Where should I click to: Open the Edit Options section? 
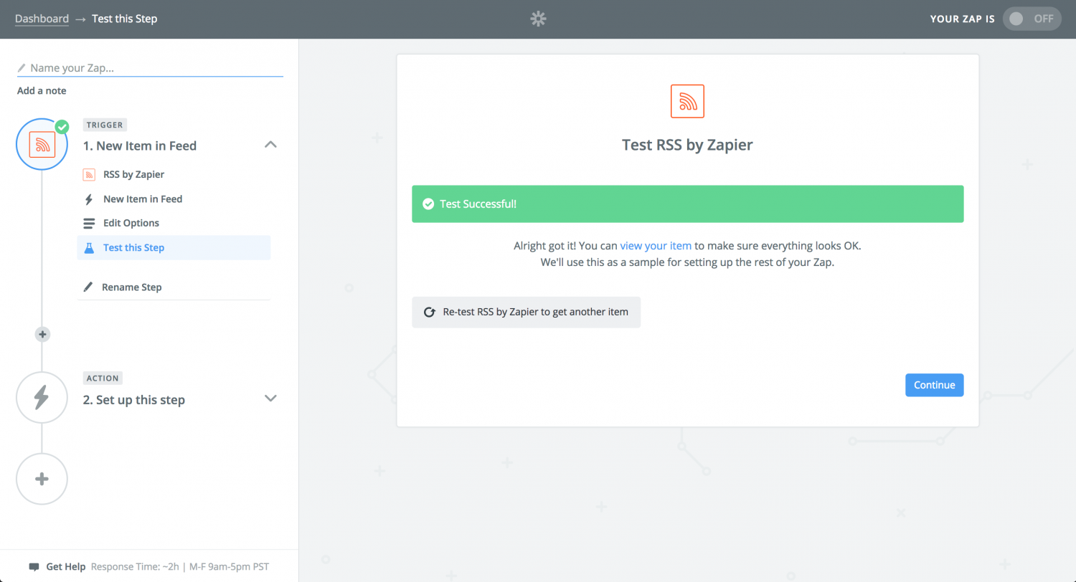click(131, 223)
